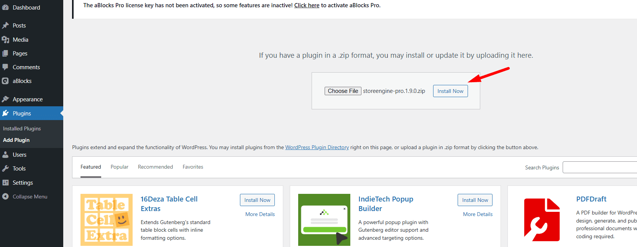Open Comments in the sidebar

[x=31, y=67]
